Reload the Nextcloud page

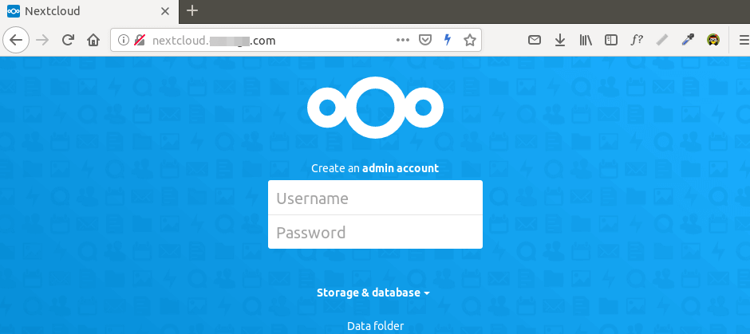(68, 40)
